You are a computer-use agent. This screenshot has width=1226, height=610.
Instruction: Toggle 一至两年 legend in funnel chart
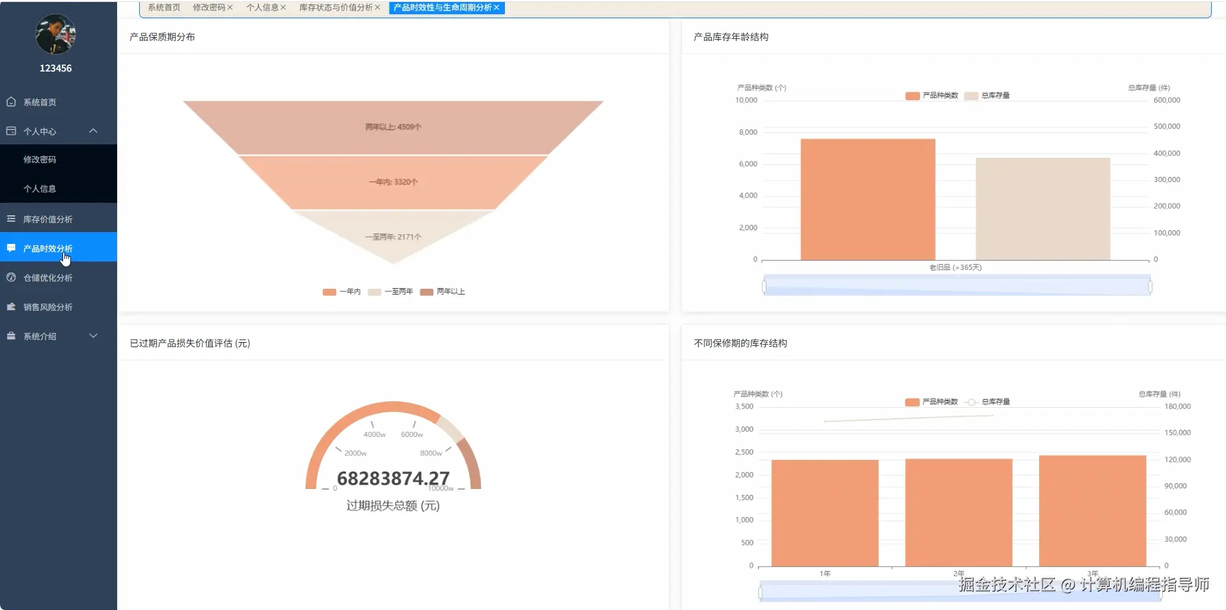[x=390, y=291]
